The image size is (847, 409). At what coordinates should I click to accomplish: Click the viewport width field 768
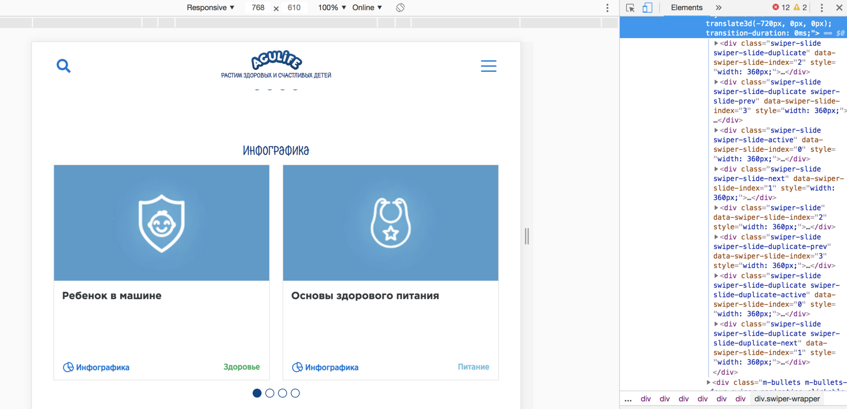coord(258,7)
